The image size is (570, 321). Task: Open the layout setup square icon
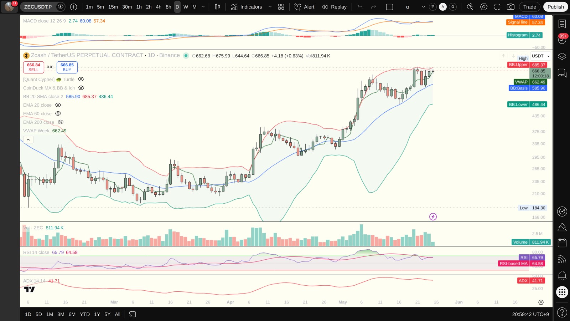[x=389, y=7]
